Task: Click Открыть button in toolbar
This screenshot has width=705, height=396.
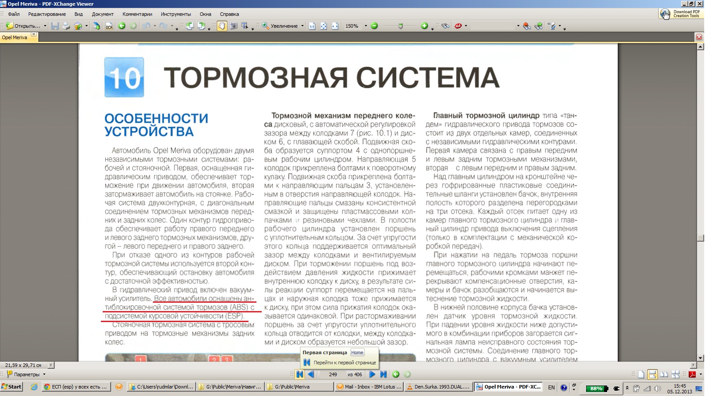Action: pyautogui.click(x=23, y=26)
